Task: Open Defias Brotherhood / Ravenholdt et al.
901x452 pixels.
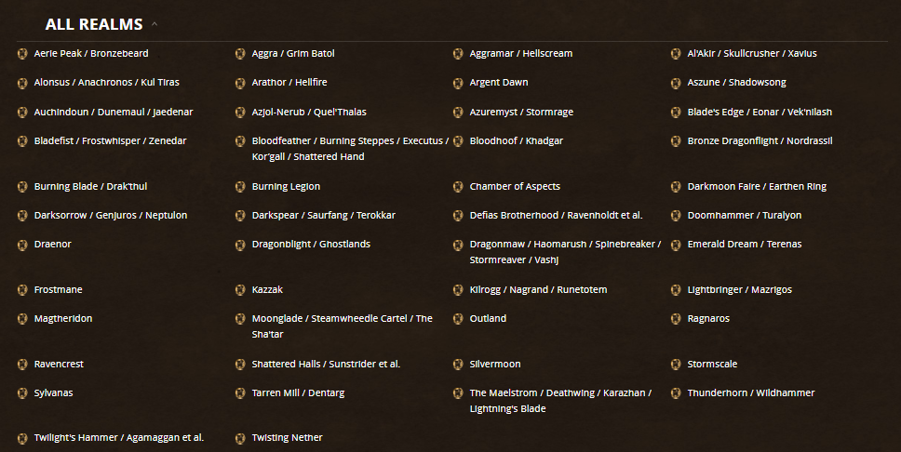Action: 556,216
